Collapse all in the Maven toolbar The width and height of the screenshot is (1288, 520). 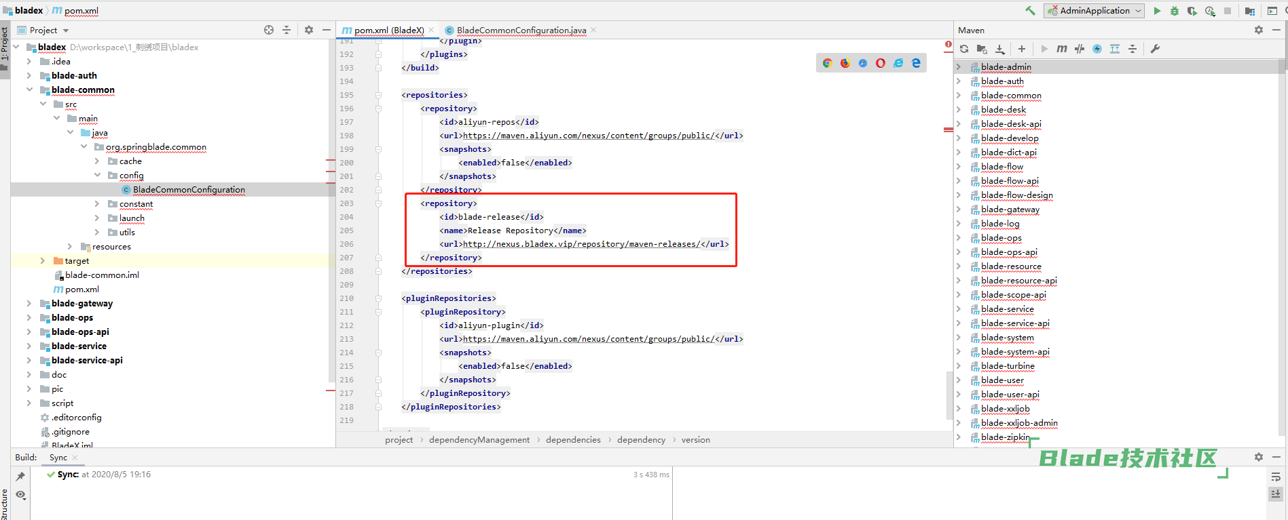1133,49
